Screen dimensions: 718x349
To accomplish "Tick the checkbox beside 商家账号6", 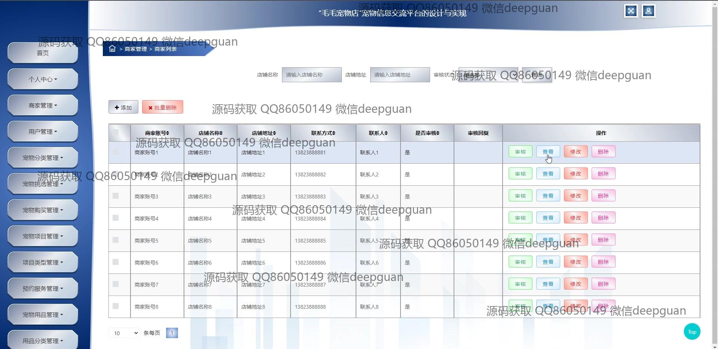I will 116,262.
